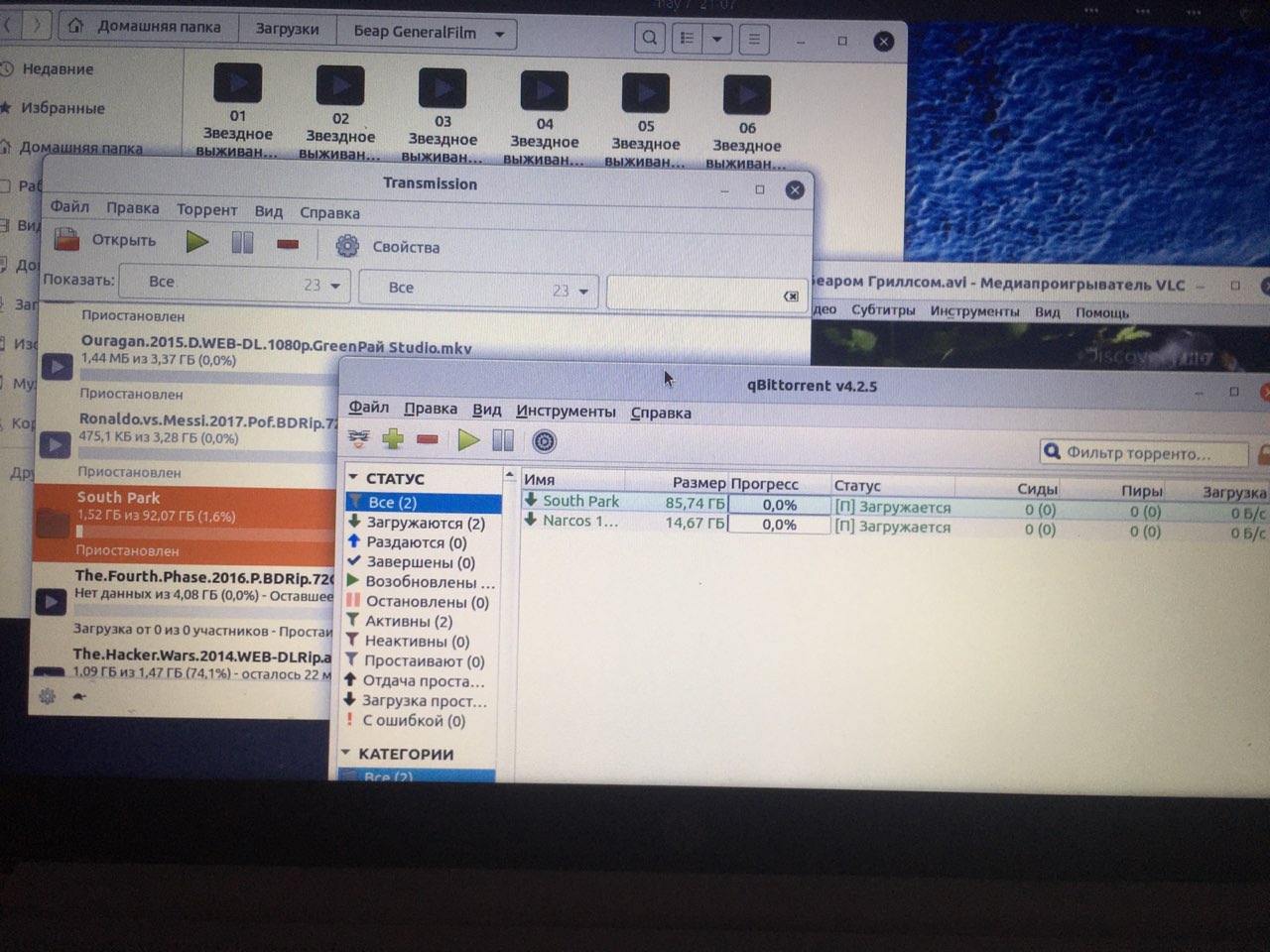The width and height of the screenshot is (1270, 952).
Task: Click South Park progress bar in Transmission
Action: 205,533
